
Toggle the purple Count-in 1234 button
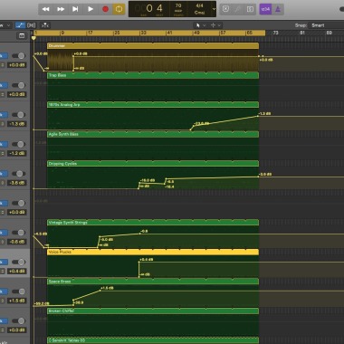[x=265, y=9]
